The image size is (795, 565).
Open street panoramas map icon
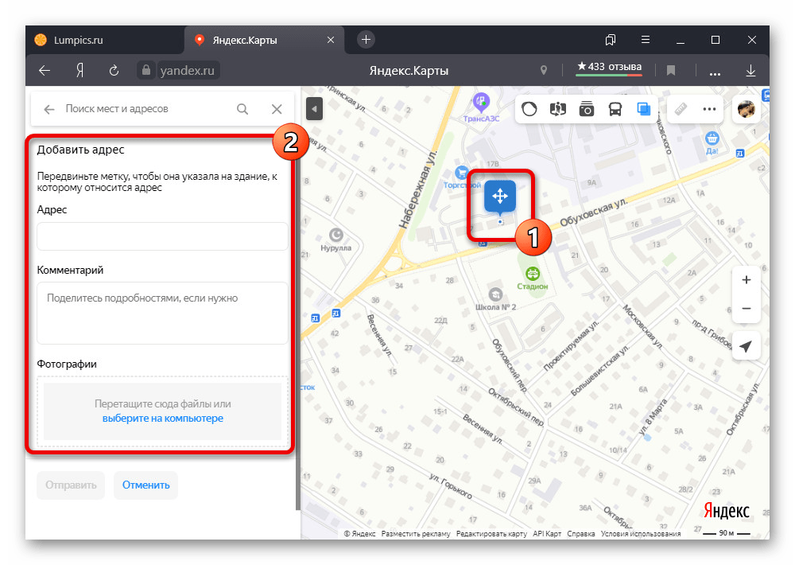pos(559,109)
